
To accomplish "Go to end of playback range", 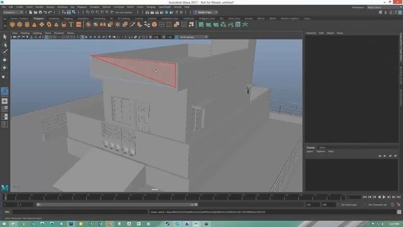I will 399,197.
